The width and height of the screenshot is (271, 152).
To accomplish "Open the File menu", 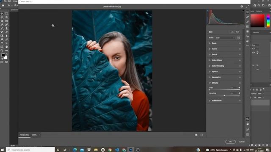I will (x=5, y=1).
